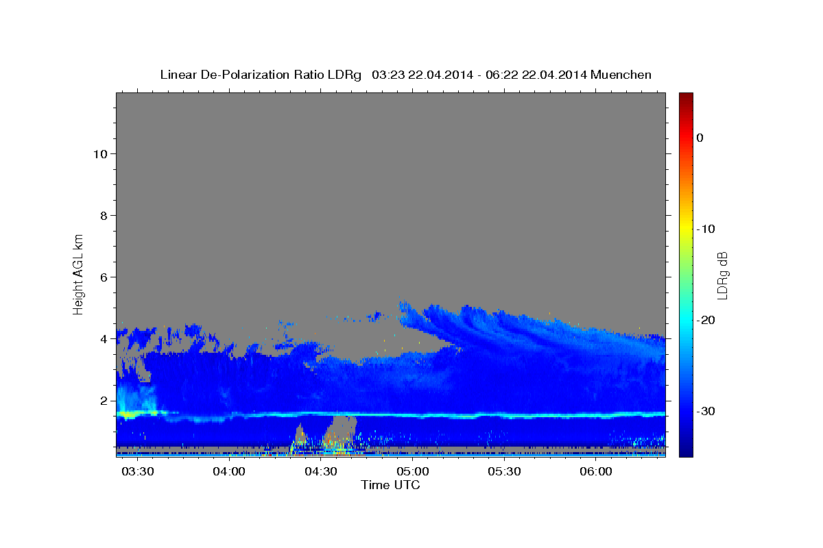Image resolution: width=823 pixels, height=548 pixels.
Task: Click the 'Time UTC' axis label
Action: (x=390, y=485)
